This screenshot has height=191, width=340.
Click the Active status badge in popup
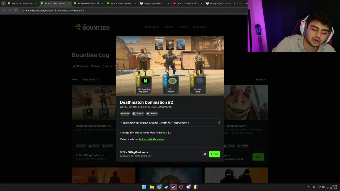click(x=125, y=114)
